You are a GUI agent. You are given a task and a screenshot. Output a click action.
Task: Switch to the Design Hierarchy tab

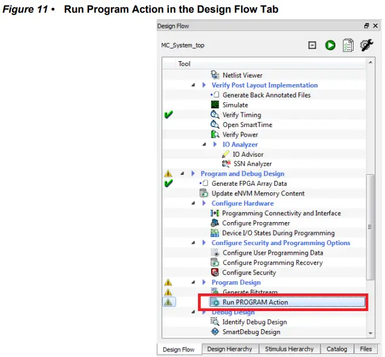[229, 349]
